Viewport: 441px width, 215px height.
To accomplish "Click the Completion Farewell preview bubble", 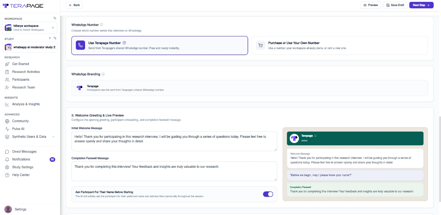I will pyautogui.click(x=355, y=189).
